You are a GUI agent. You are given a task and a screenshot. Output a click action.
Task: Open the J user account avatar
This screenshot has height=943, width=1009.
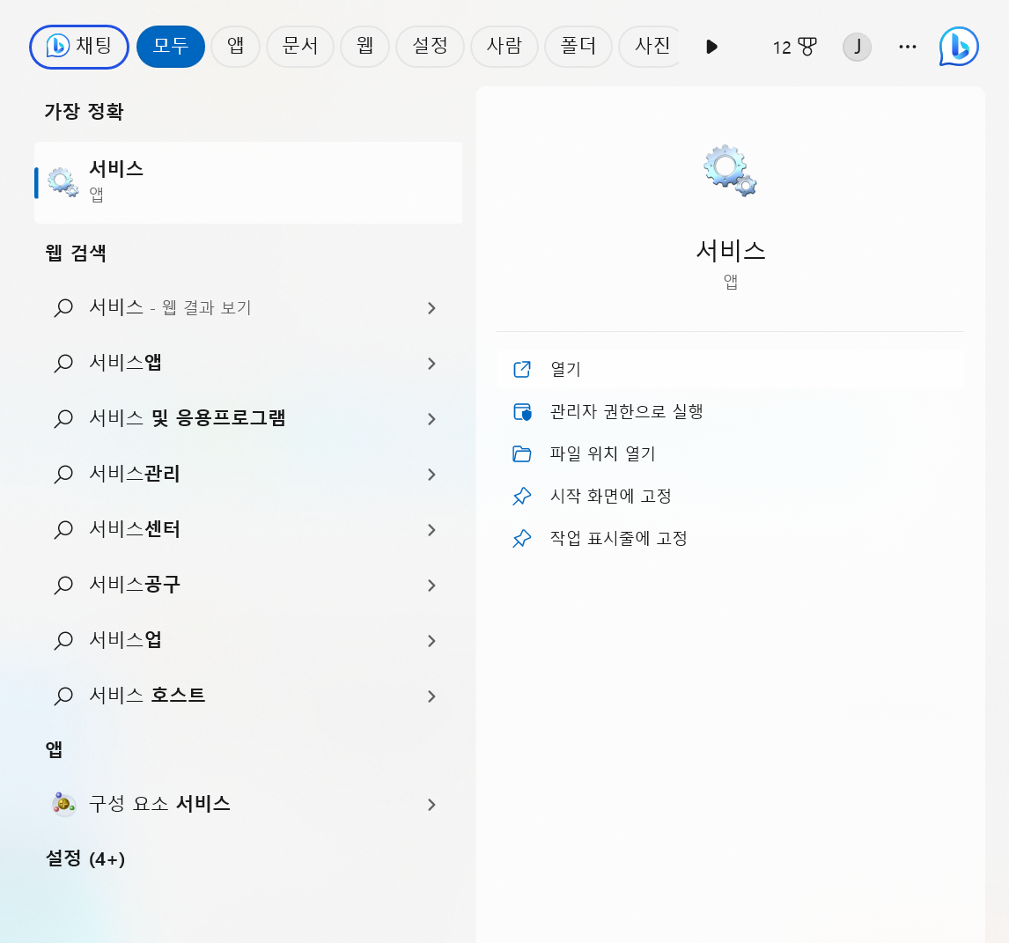[857, 47]
